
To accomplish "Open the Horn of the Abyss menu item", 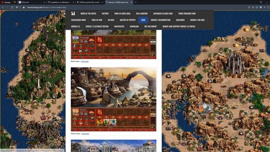I will click(88, 14).
